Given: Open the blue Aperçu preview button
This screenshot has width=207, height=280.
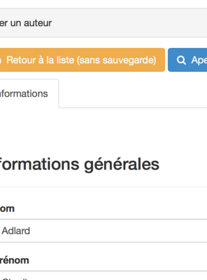Looking at the screenshot, I should point(187,60).
